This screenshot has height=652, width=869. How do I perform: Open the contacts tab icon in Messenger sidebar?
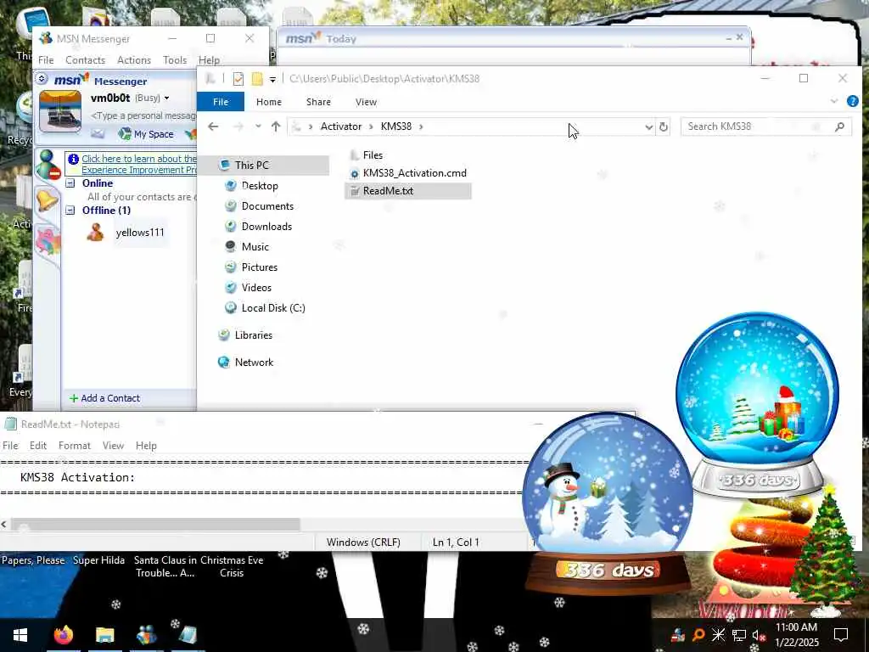(48, 164)
